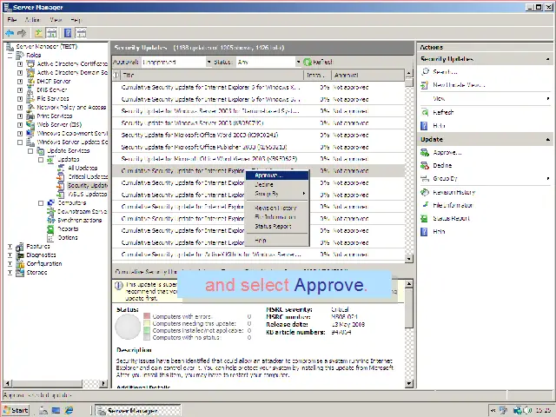This screenshot has width=556, height=417.
Task: Click the Refresh icon in Actions pane
Action: [x=425, y=112]
